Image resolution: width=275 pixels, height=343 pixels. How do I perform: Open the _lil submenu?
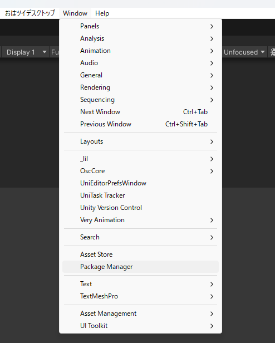pos(140,159)
